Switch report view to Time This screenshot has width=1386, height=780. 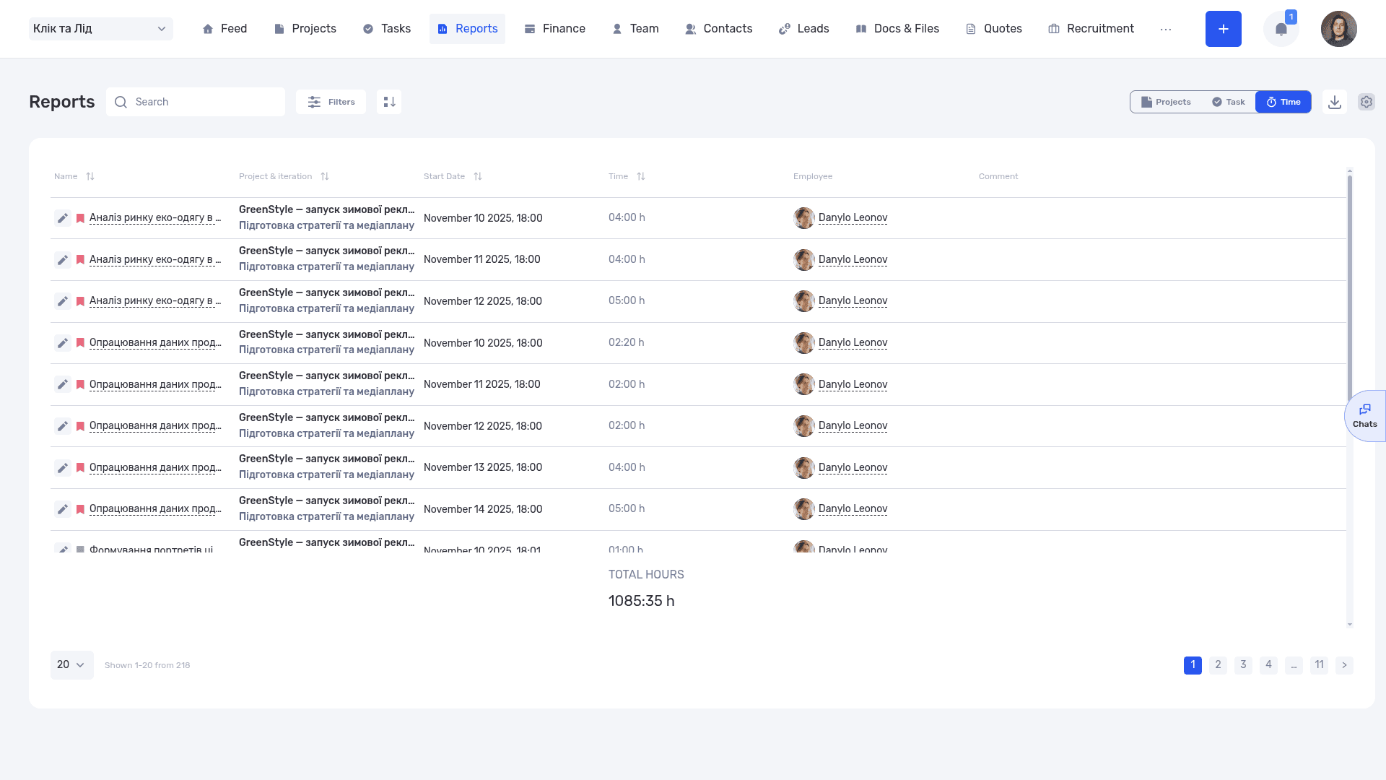1283,102
